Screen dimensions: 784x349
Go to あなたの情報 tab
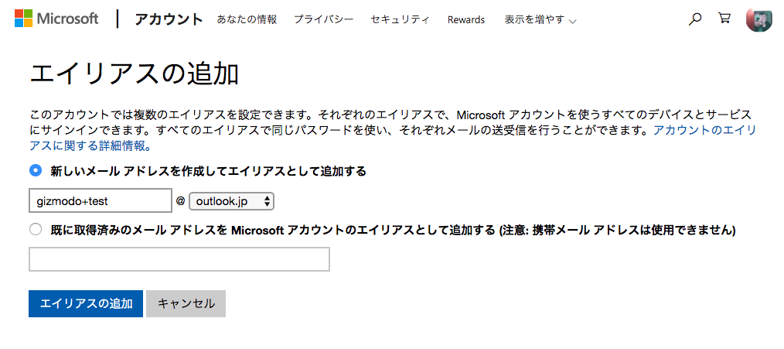point(247,20)
